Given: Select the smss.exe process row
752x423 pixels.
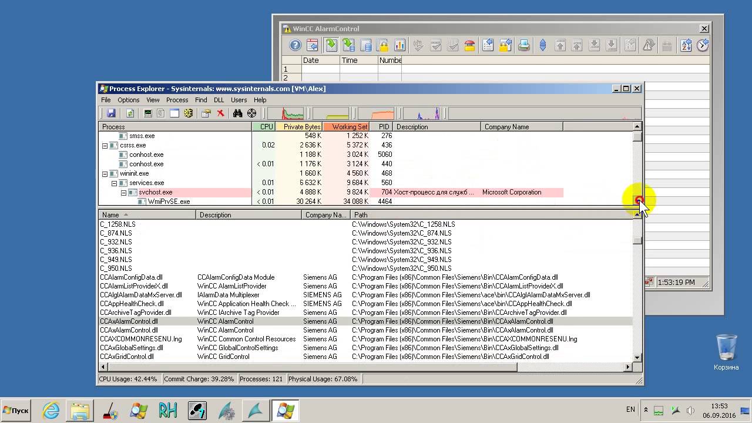Looking at the screenshot, I should click(366, 136).
